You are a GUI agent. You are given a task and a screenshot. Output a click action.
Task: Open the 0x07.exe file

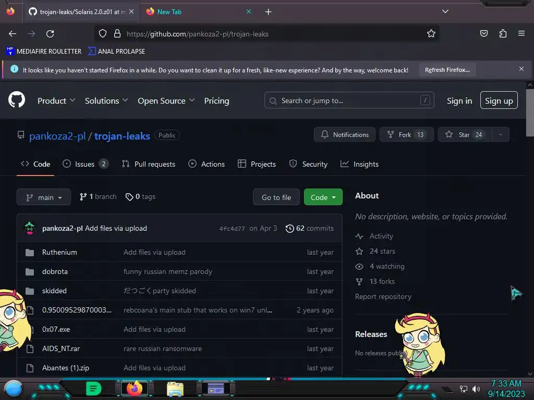click(56, 329)
